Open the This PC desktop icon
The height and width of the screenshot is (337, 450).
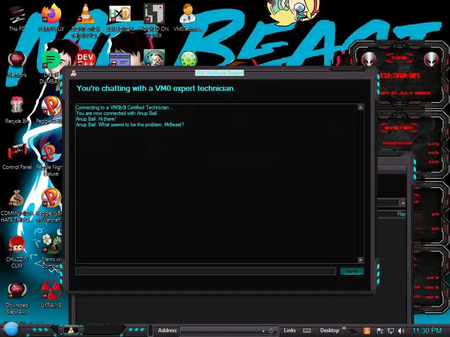(17, 18)
